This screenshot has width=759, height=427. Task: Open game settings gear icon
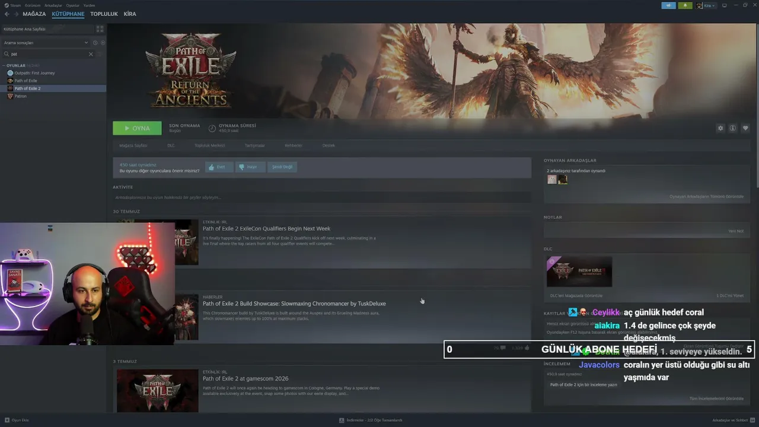pos(720,128)
